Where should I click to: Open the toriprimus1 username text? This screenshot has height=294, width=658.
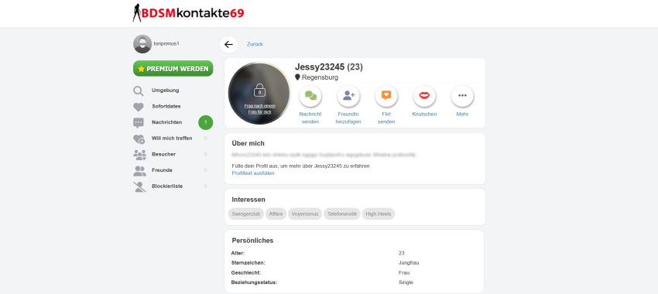[166, 43]
